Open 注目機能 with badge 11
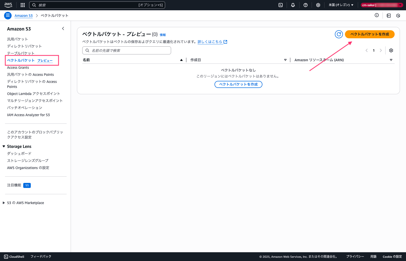Viewport: 406px width, 261px height. point(19,185)
